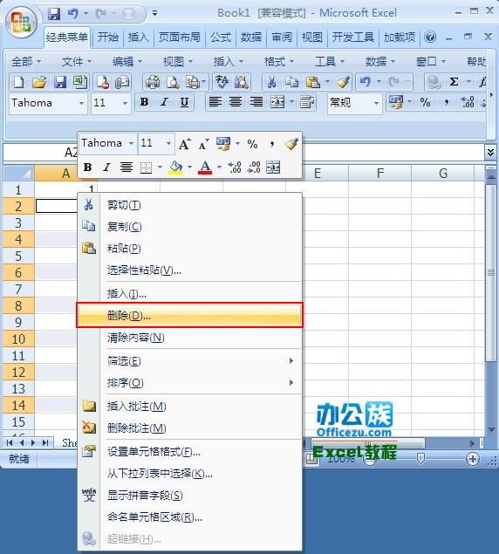
Task: Switch to the 页面布局 ribbon tab
Action: coord(179,38)
